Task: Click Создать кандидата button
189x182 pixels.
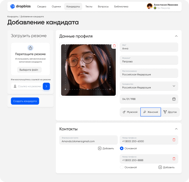Action: pos(25,101)
